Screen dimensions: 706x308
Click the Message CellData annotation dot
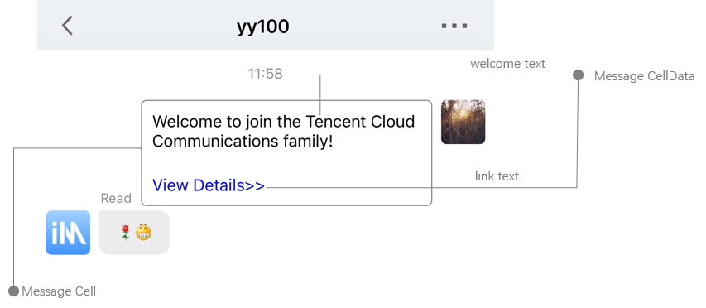pos(579,75)
